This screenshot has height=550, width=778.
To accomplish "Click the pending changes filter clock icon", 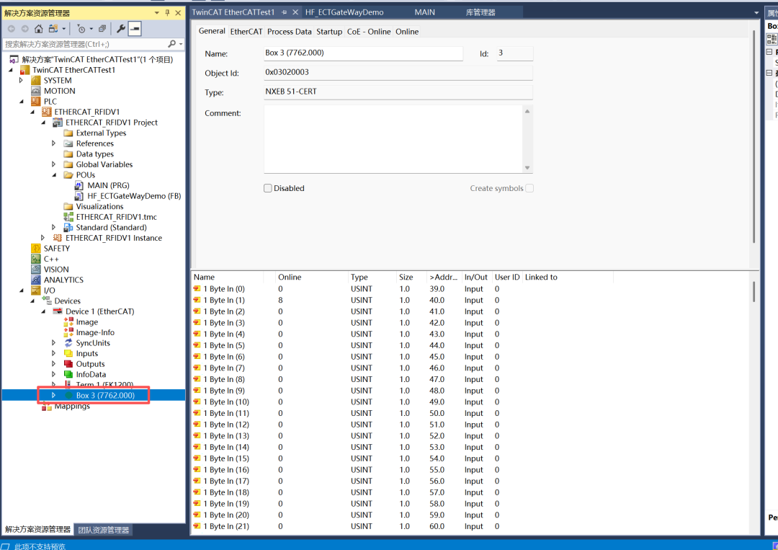I will click(81, 29).
